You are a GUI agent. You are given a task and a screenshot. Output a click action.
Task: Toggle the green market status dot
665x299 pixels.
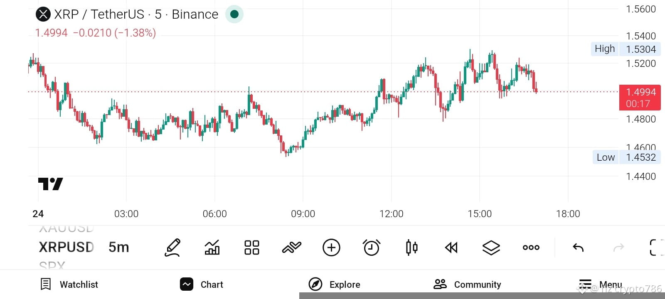tap(234, 14)
